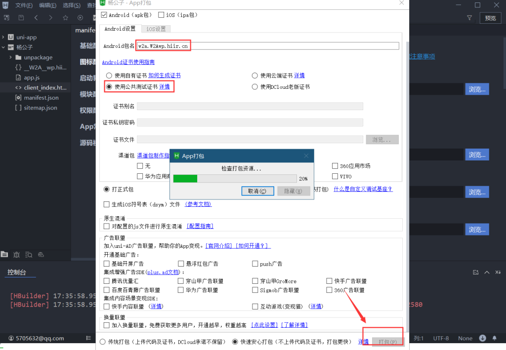Click the console terminal icon in the console header

[476, 272]
